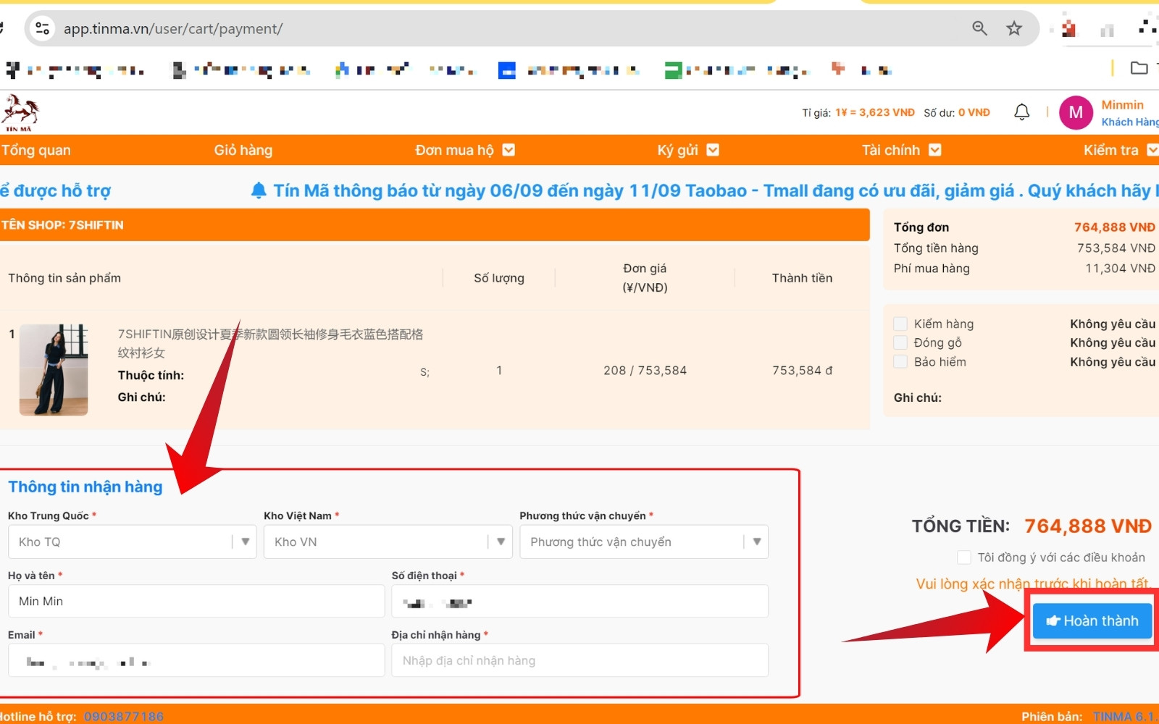This screenshot has width=1159, height=724.
Task: Open the Kho VN dropdown
Action: [x=388, y=542]
